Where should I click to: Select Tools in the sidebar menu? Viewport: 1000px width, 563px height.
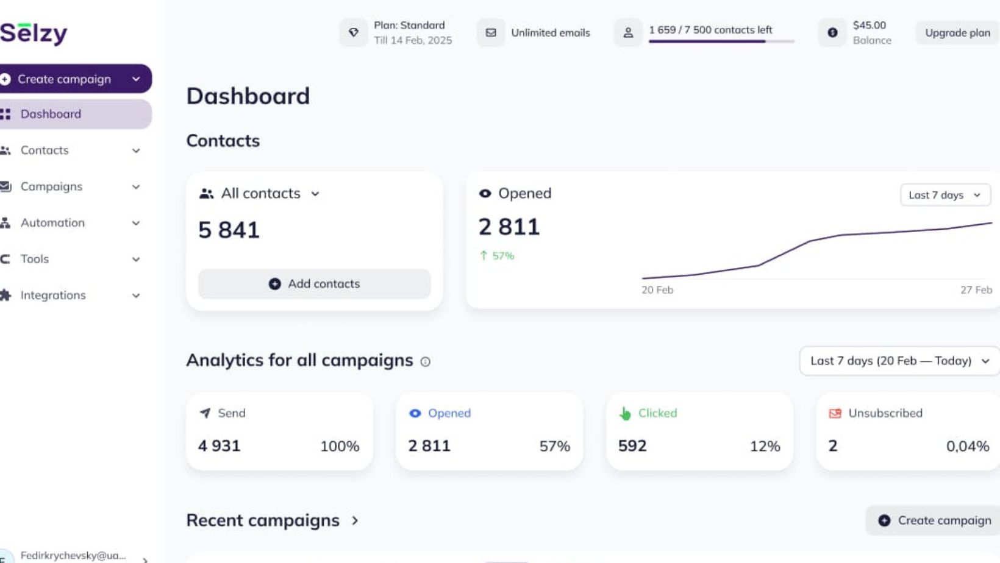[x=35, y=259]
